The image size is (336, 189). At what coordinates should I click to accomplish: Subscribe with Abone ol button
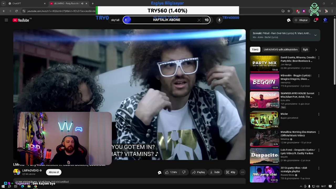pyautogui.click(x=54, y=172)
